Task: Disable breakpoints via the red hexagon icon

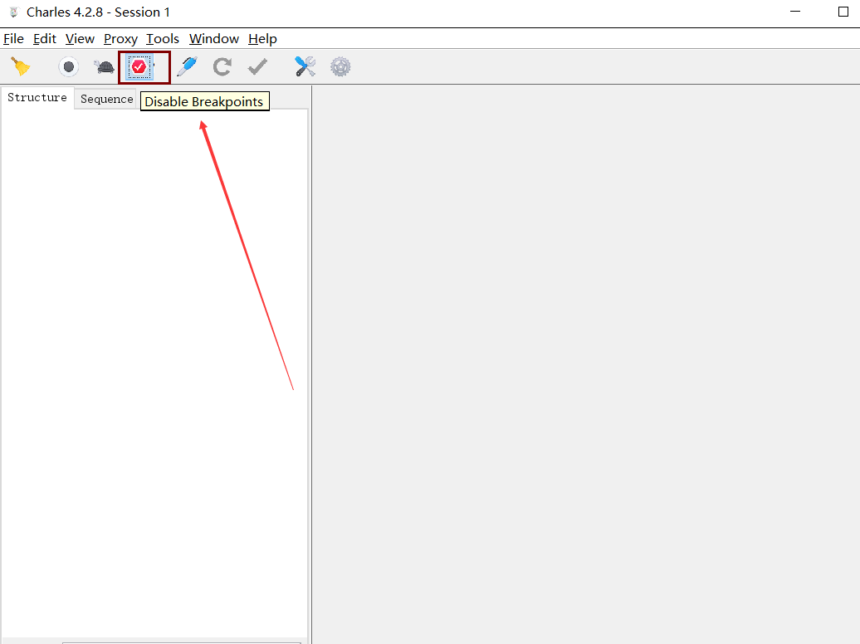Action: pos(139,67)
